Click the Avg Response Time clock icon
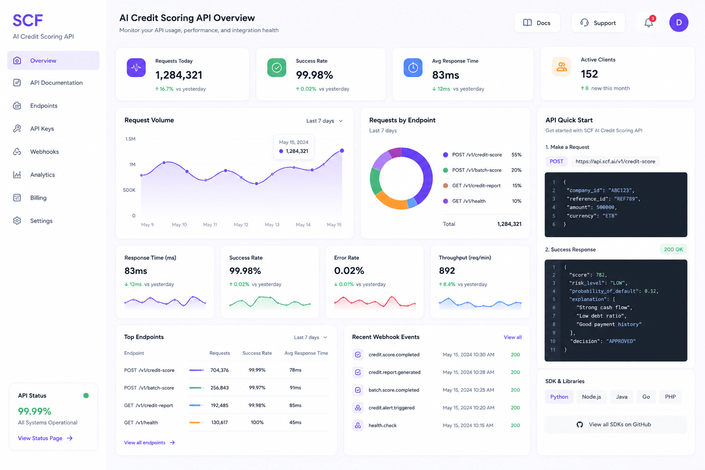This screenshot has width=705, height=470. pos(413,67)
